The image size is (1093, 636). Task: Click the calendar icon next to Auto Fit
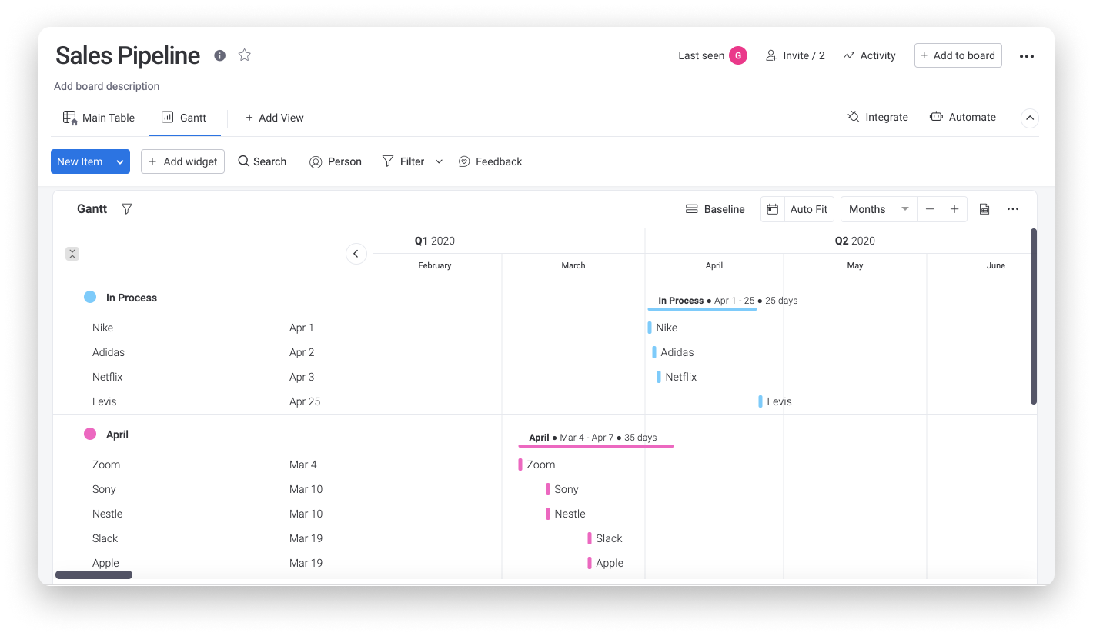(x=773, y=208)
